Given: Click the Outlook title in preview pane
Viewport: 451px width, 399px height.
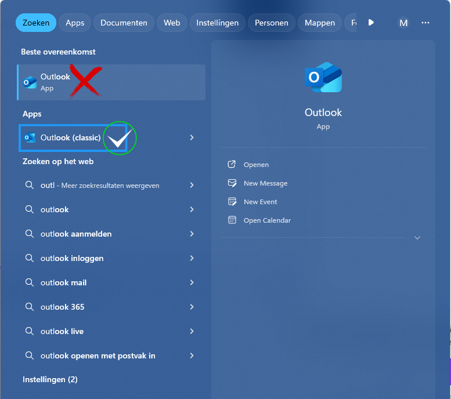Looking at the screenshot, I should [x=323, y=113].
